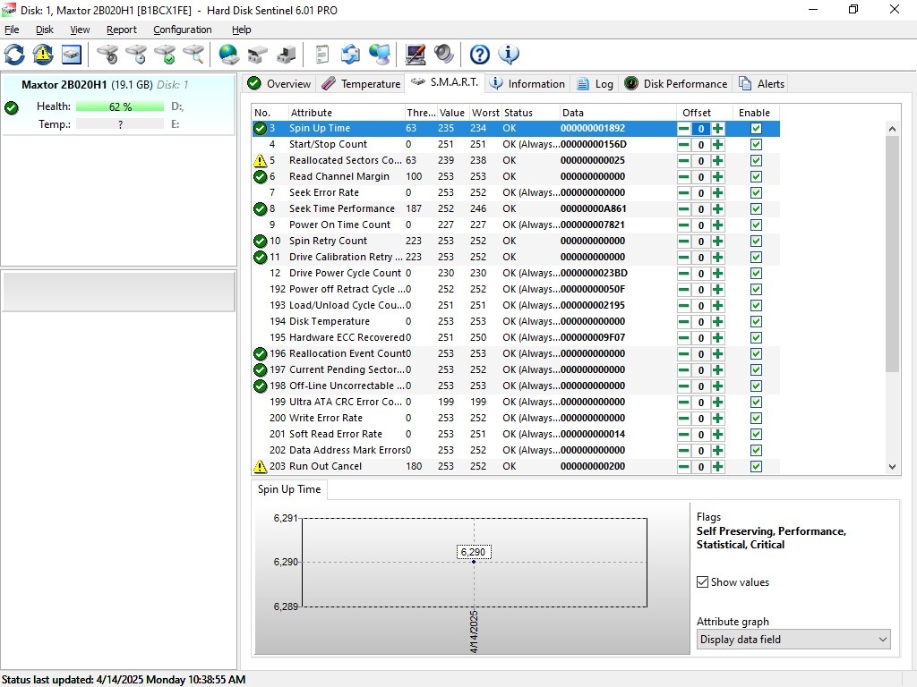The width and height of the screenshot is (917, 687).
Task: Click the disk-with-magnifier toolbar icon
Action: click(193, 55)
